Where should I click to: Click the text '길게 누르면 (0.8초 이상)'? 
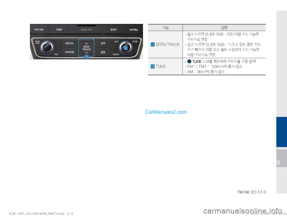(x=206, y=44)
